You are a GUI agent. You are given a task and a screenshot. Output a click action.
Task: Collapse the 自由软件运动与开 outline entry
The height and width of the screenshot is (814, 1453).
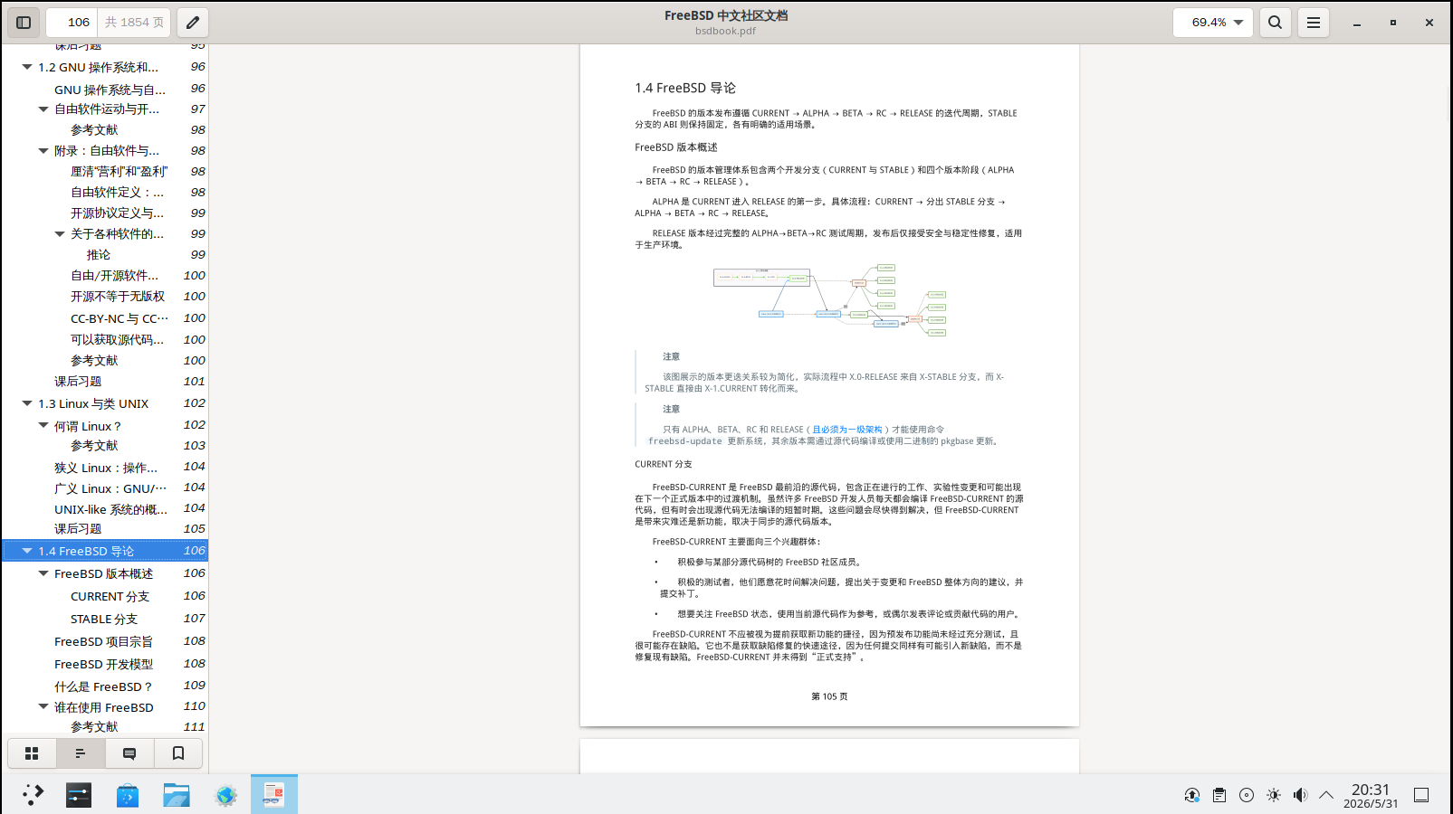pyautogui.click(x=43, y=109)
